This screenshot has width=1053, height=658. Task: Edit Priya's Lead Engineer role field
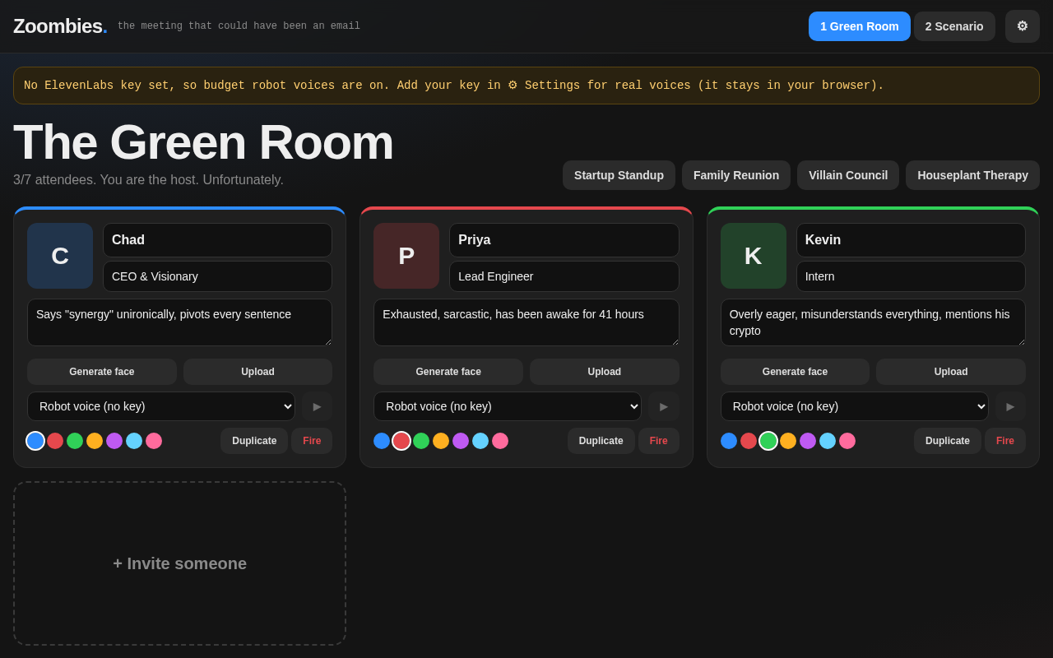564,276
